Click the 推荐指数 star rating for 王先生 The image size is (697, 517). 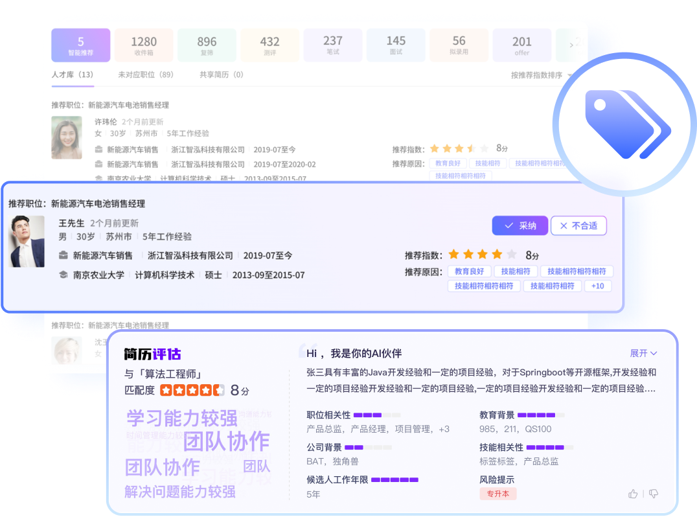[x=482, y=255]
